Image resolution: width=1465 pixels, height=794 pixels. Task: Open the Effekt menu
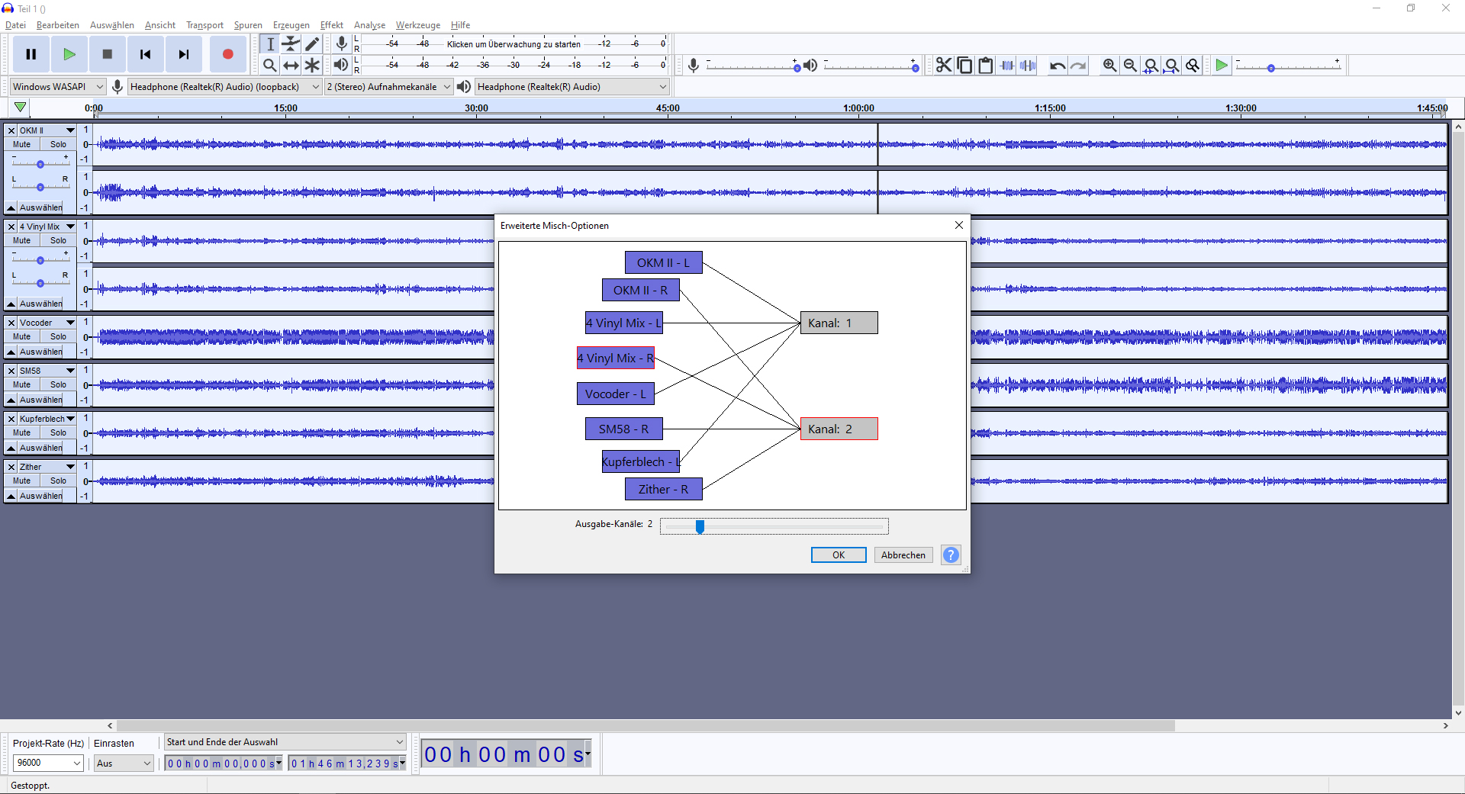click(331, 25)
